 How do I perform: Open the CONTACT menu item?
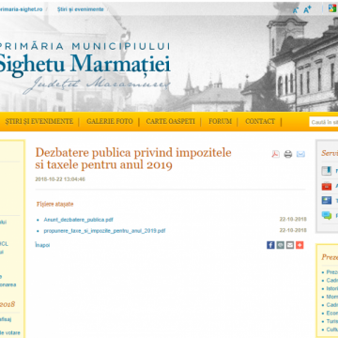tap(260, 121)
